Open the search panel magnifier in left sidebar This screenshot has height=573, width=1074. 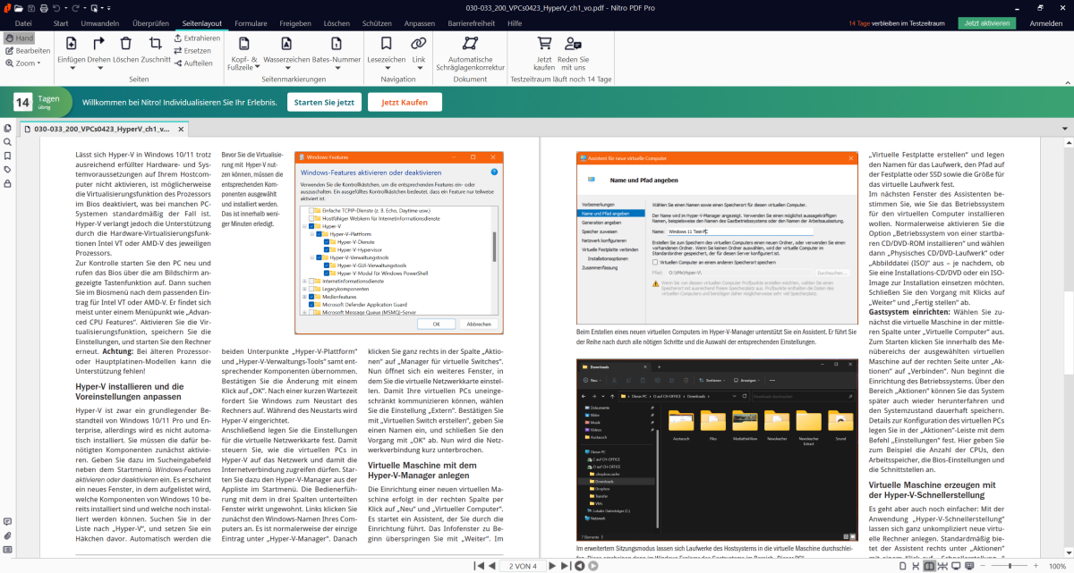coord(7,143)
